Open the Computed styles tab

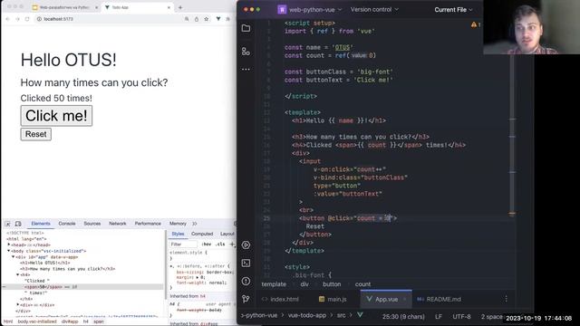coord(202,234)
